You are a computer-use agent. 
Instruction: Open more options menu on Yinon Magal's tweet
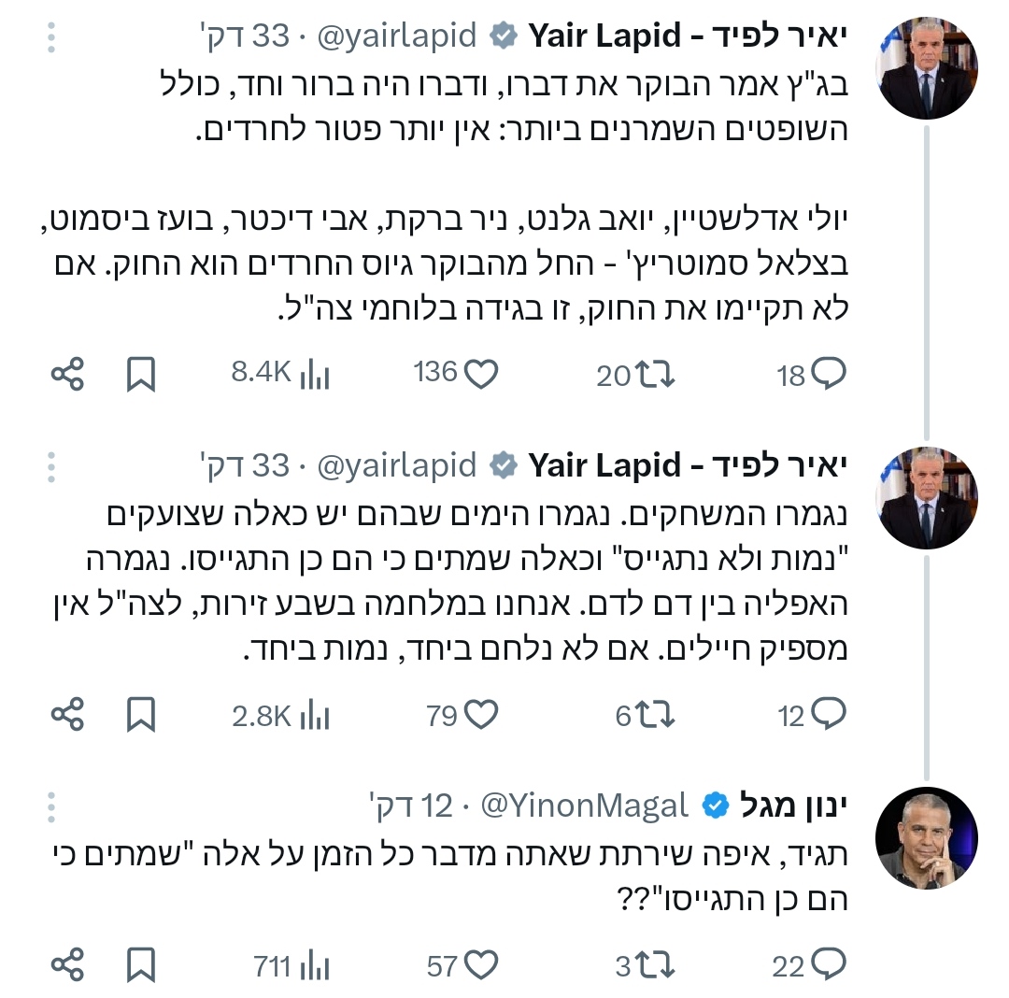(51, 806)
